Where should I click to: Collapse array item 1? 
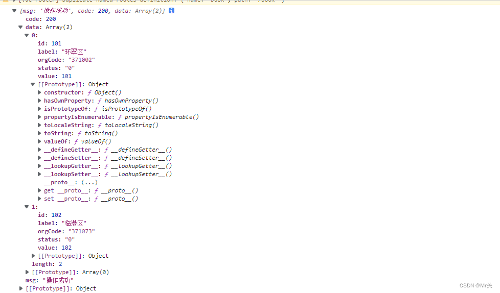27,207
